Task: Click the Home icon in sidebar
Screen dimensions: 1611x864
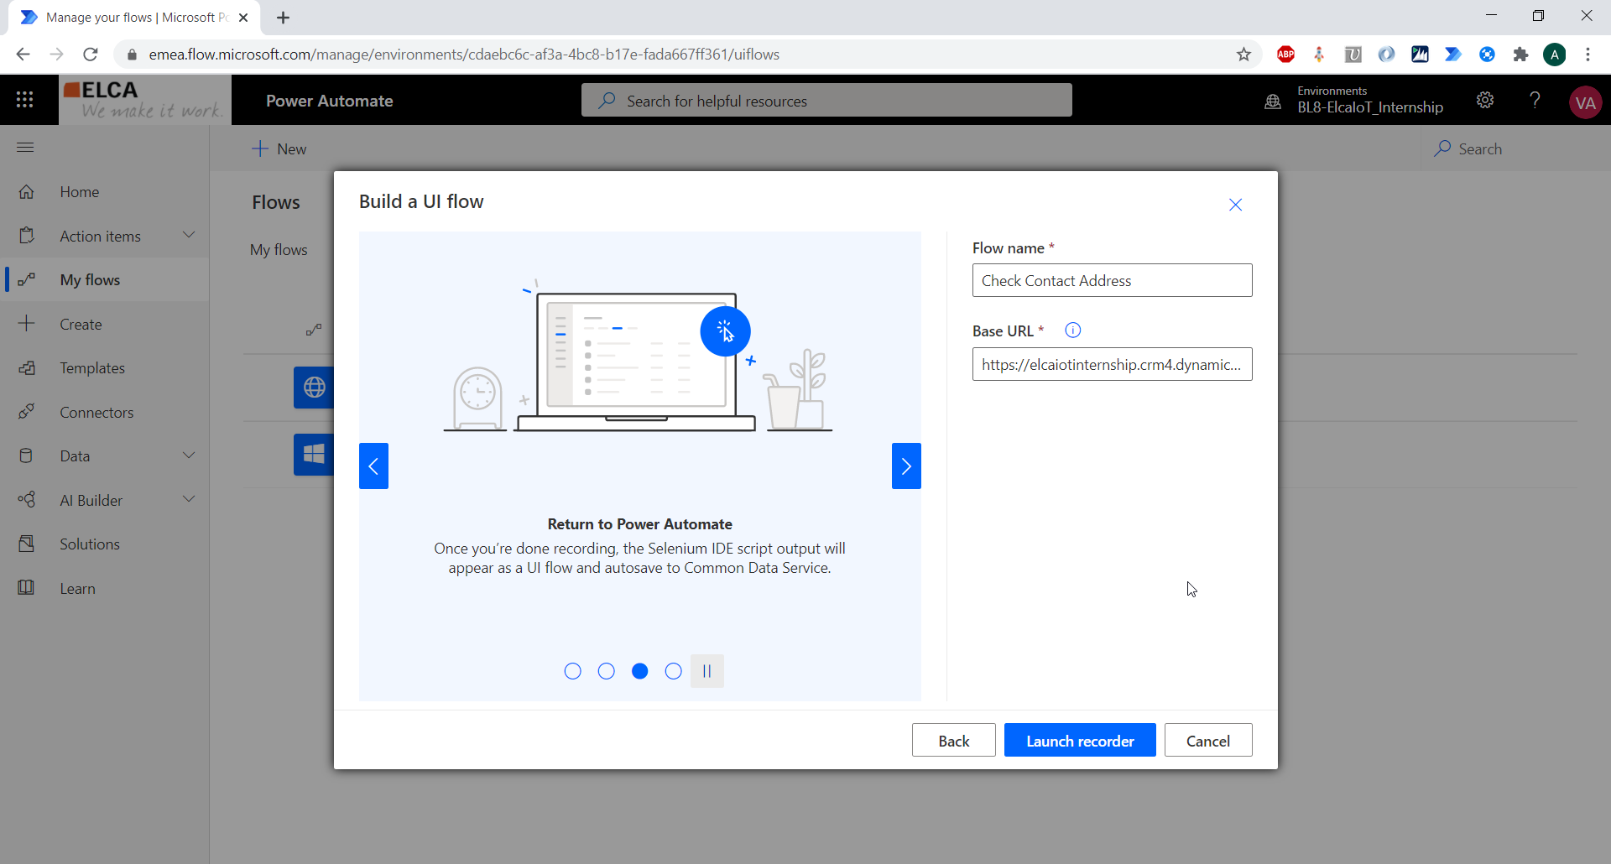Action: click(x=27, y=192)
